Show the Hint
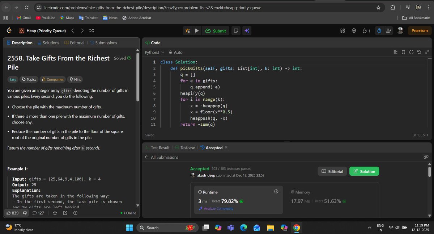 tap(75, 79)
